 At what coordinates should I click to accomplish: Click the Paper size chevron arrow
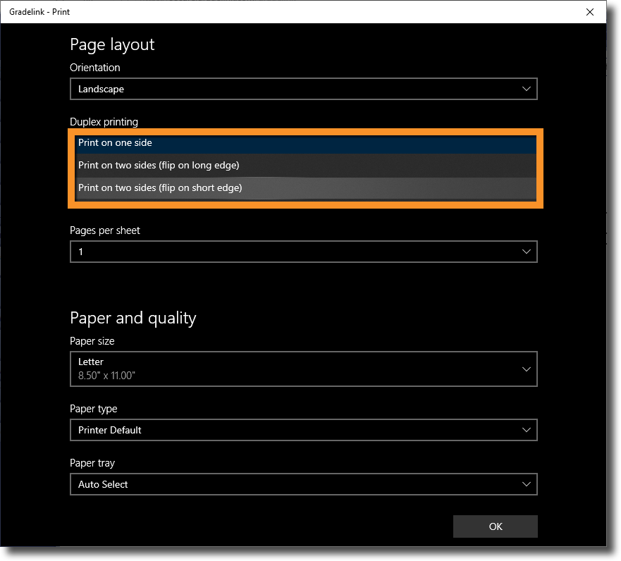[526, 369]
